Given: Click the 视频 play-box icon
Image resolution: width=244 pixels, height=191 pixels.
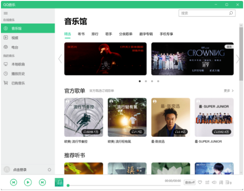Looking at the screenshot, I should (6, 37).
